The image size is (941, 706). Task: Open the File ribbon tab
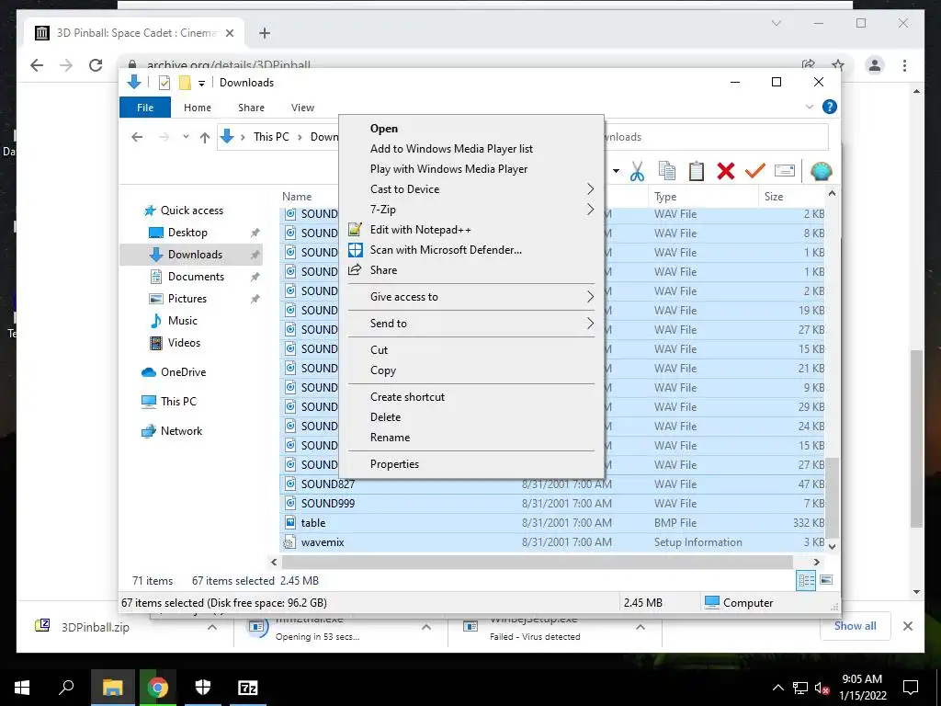click(145, 108)
